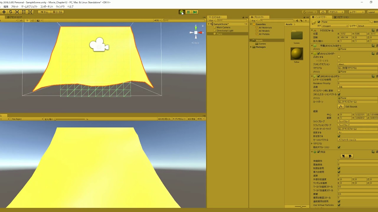Select the Move tool in the toolbar
Screen dimensions: 378x212
(x=4, y=12)
